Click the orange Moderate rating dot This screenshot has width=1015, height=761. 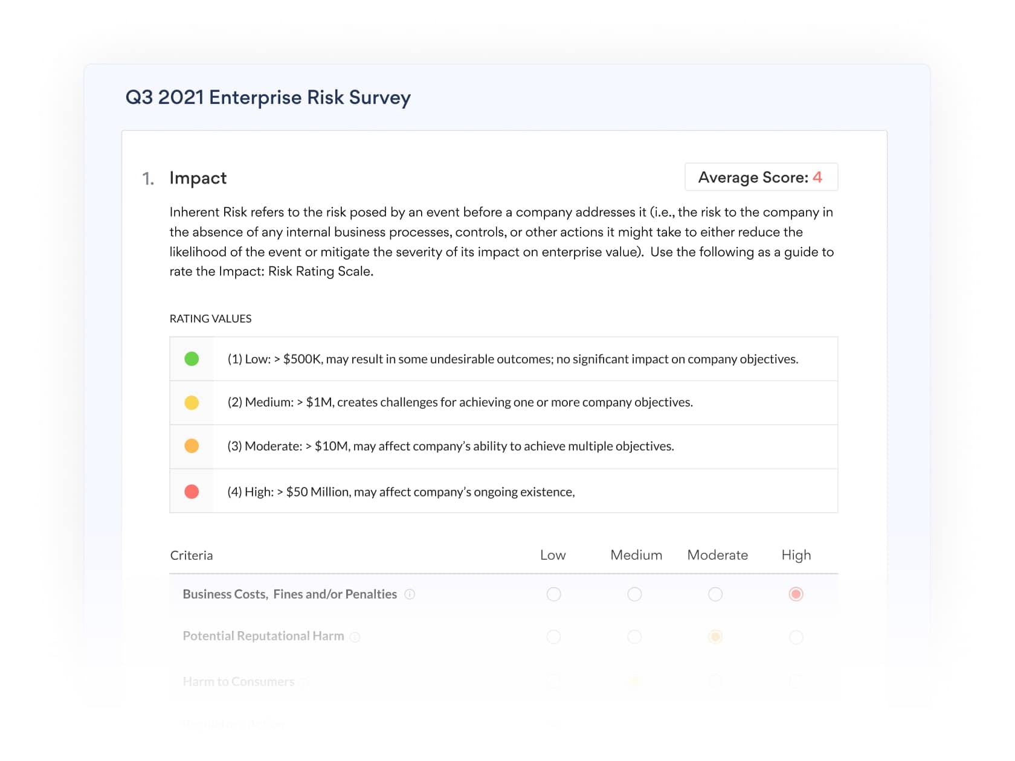pyautogui.click(x=192, y=446)
